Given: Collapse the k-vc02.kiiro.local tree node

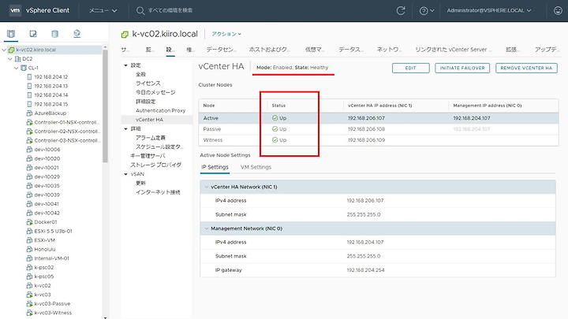Looking at the screenshot, I should [x=4, y=50].
